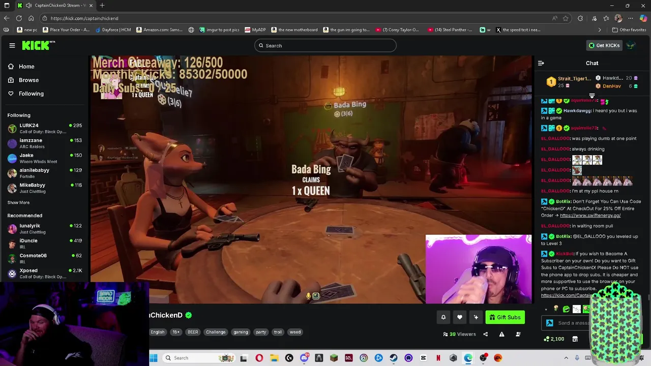Select the 18+ tag
The height and width of the screenshot is (366, 651).
coord(175,332)
